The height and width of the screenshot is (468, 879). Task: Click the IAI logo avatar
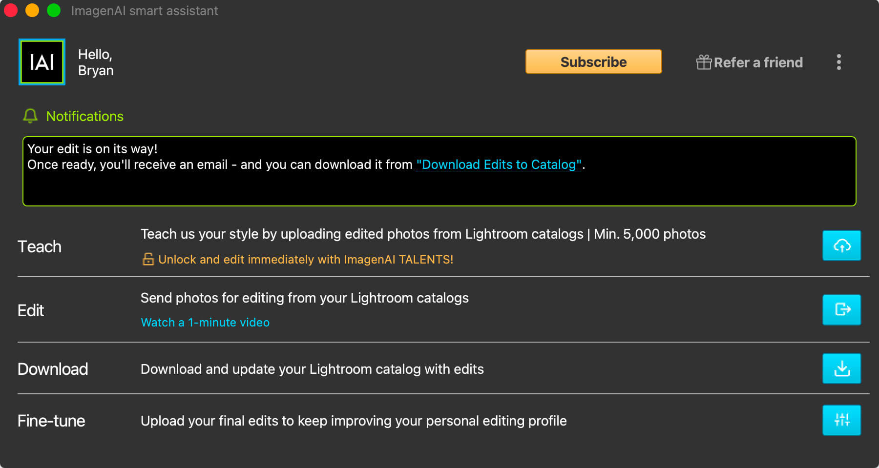(x=42, y=62)
